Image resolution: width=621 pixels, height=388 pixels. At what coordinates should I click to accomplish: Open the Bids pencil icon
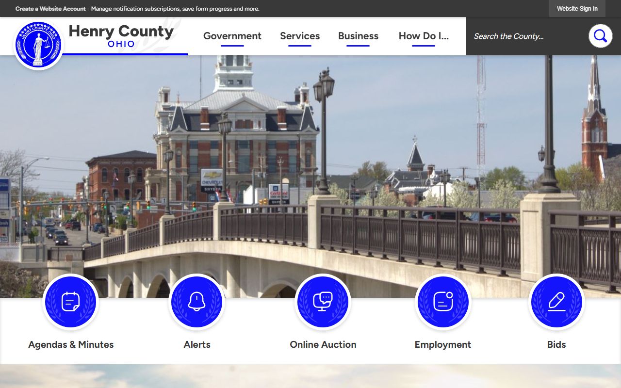(556, 302)
